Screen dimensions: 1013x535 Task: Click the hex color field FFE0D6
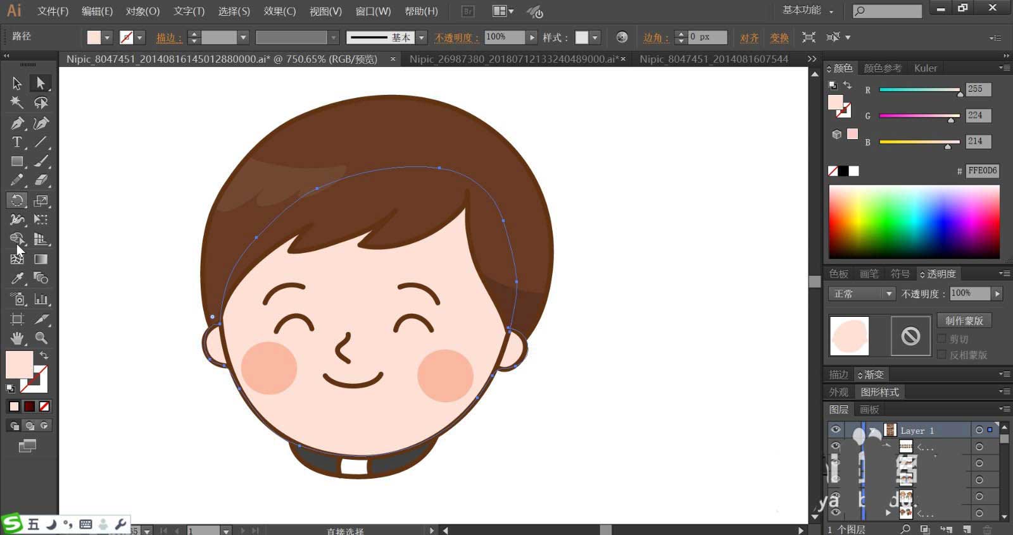pos(982,171)
